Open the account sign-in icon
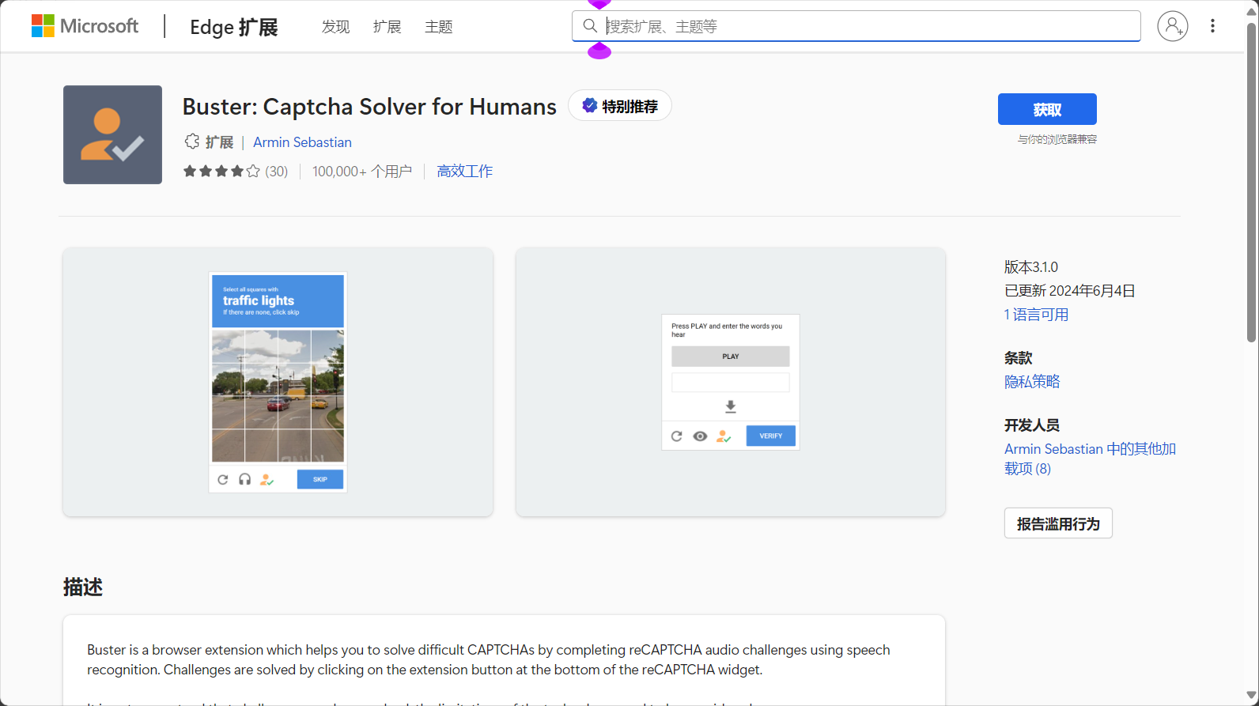 pos(1173,26)
